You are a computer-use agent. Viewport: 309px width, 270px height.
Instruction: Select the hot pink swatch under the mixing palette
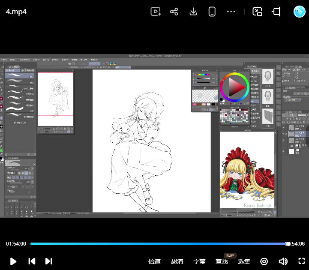(x=195, y=105)
